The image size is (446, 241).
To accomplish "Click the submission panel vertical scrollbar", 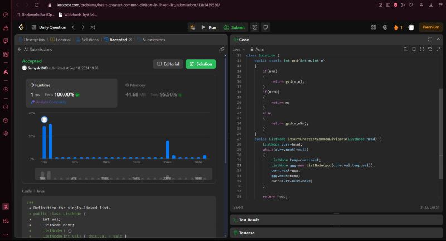I will [x=226, y=109].
